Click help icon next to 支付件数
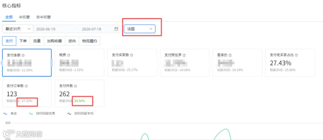This screenshot has width=323, height=140. coord(75,86)
